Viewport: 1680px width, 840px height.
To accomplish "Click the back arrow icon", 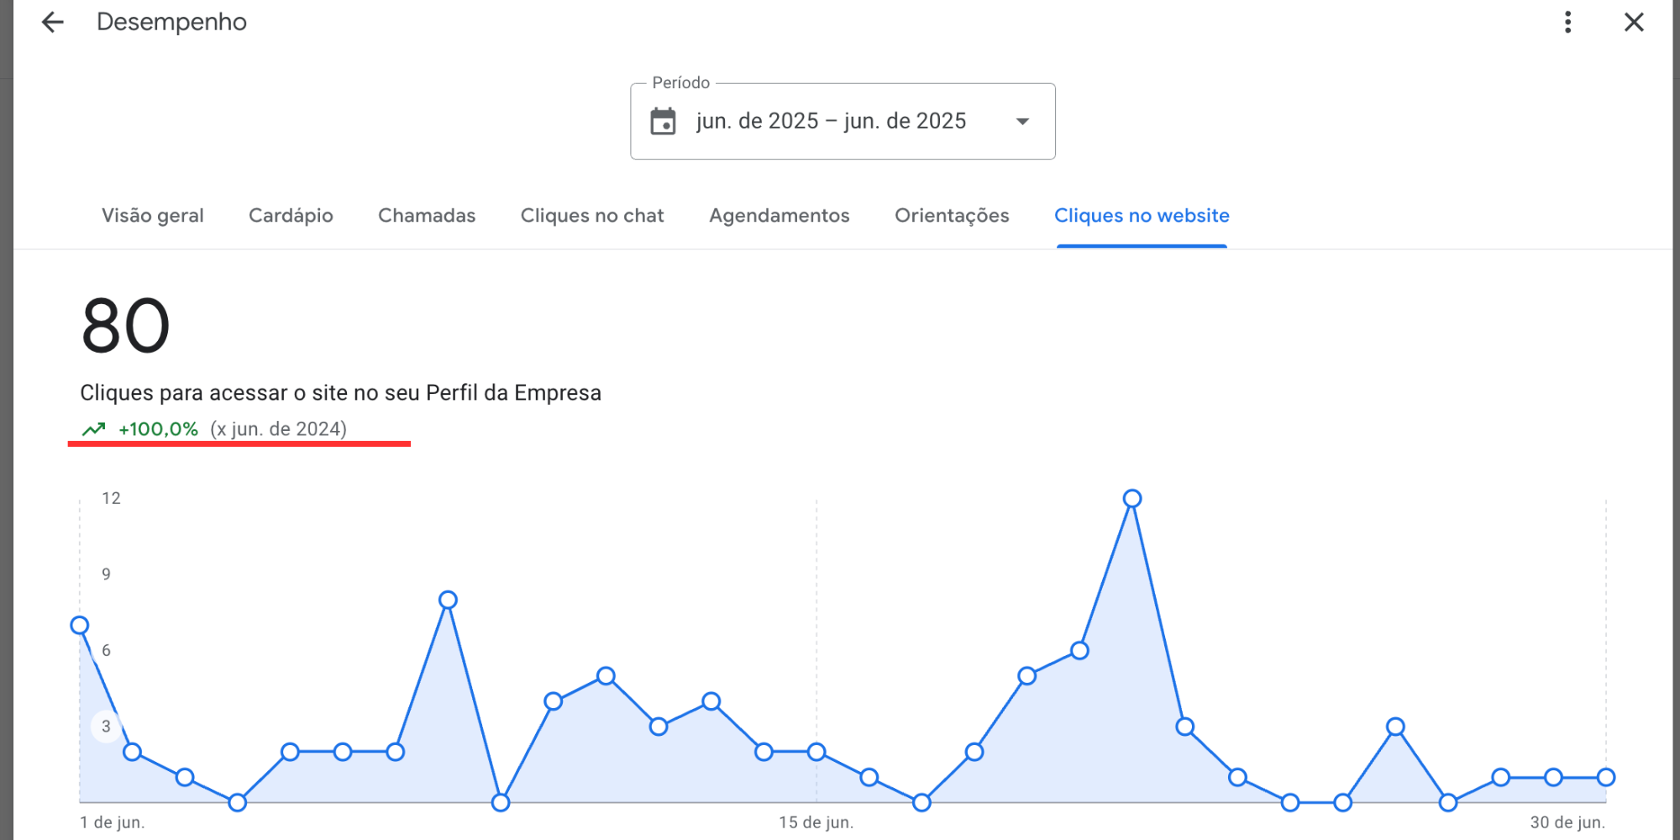I will [x=52, y=23].
